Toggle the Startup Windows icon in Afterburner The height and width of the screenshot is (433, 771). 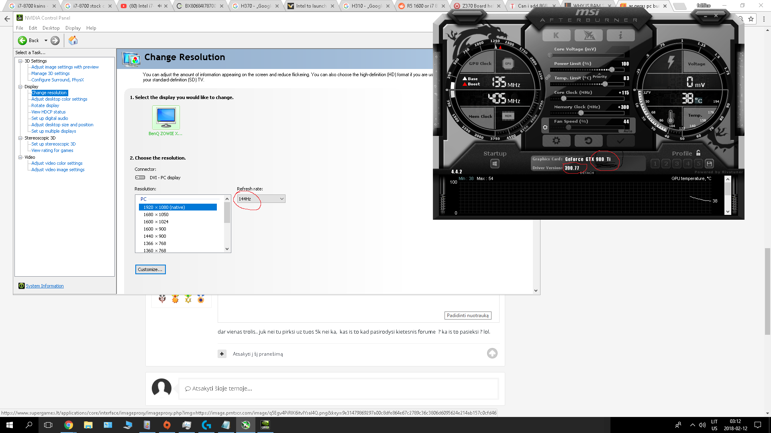(495, 164)
